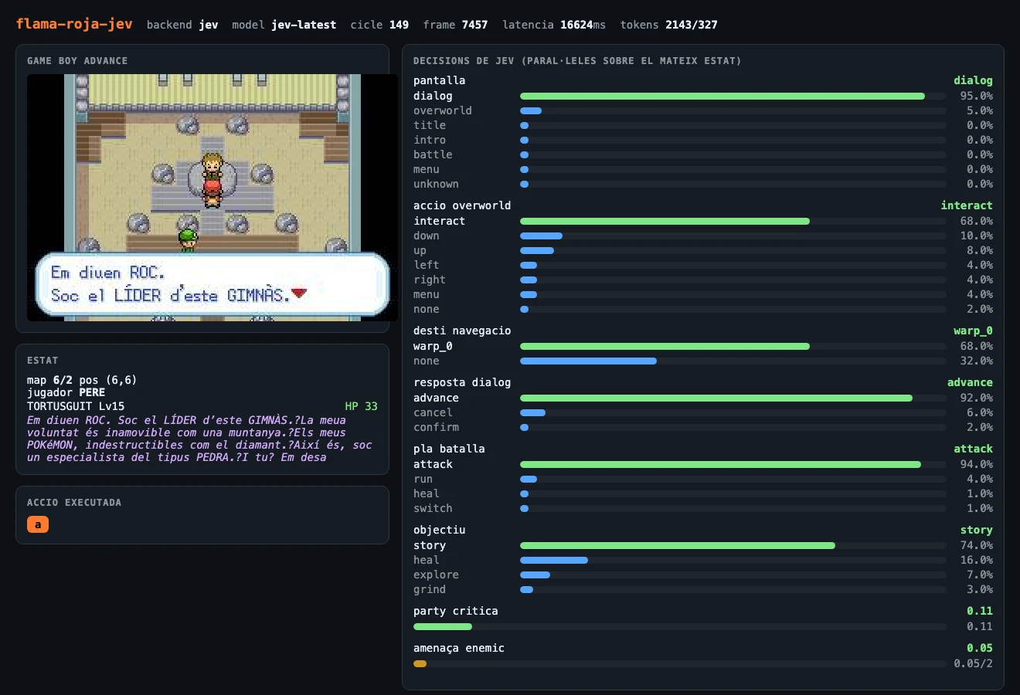Click the interact progress bar under accio overworld

click(733, 221)
